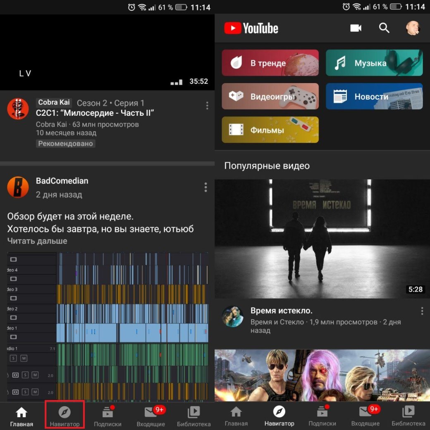Switch to Библиотека tab on right screen
Screen dimensions: 430x430
click(x=408, y=416)
